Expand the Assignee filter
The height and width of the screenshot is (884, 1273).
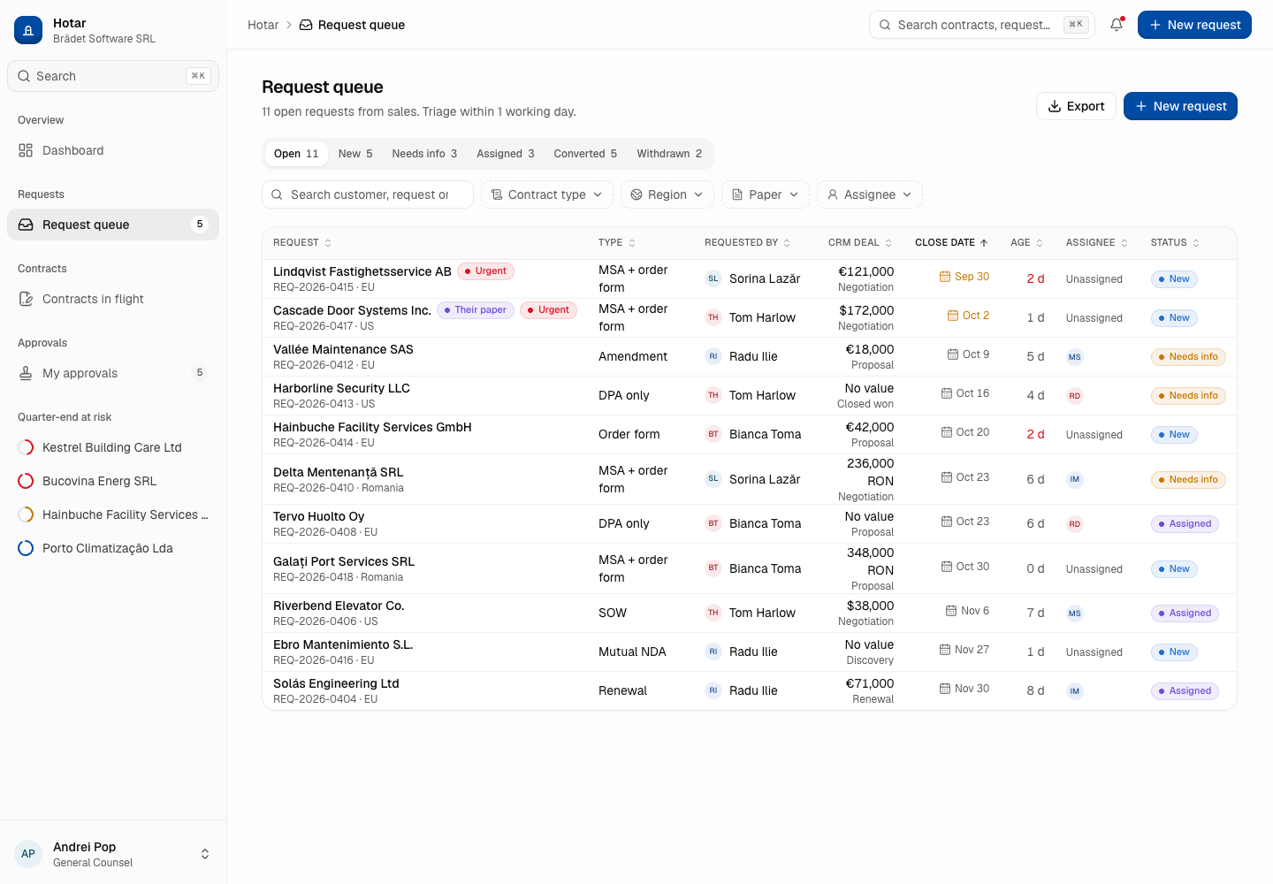870,194
